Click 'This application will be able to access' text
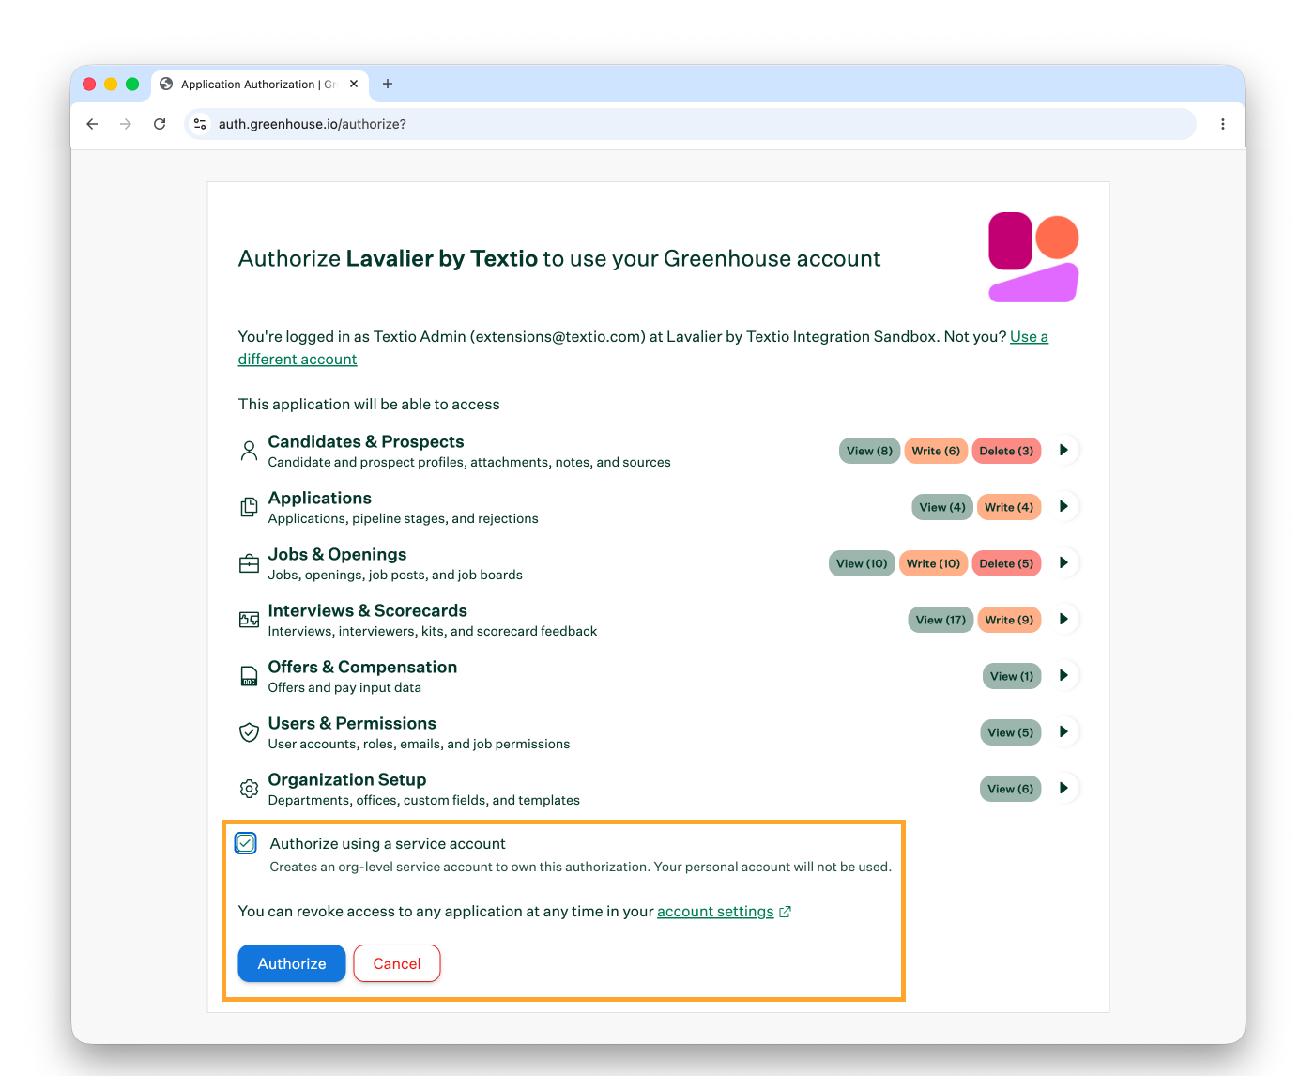1315x1076 pixels. (x=369, y=405)
